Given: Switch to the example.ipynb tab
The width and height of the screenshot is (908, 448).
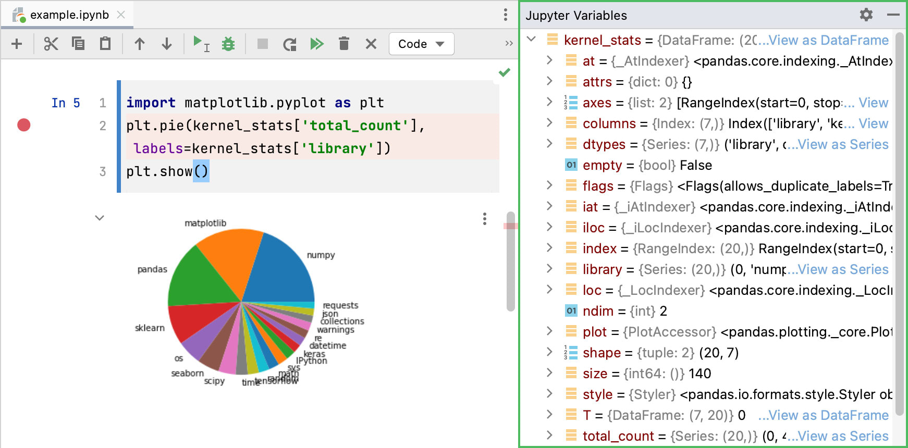Looking at the screenshot, I should 69,15.
